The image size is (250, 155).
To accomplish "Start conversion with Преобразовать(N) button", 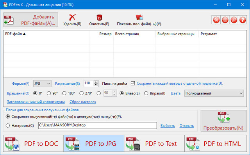I will 223,121.
